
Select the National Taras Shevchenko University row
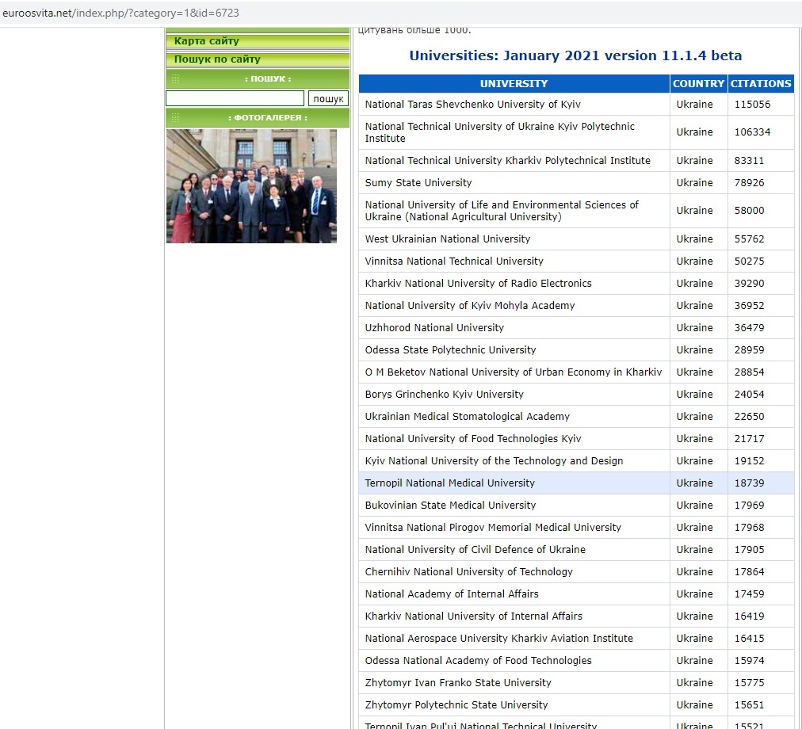click(x=473, y=105)
